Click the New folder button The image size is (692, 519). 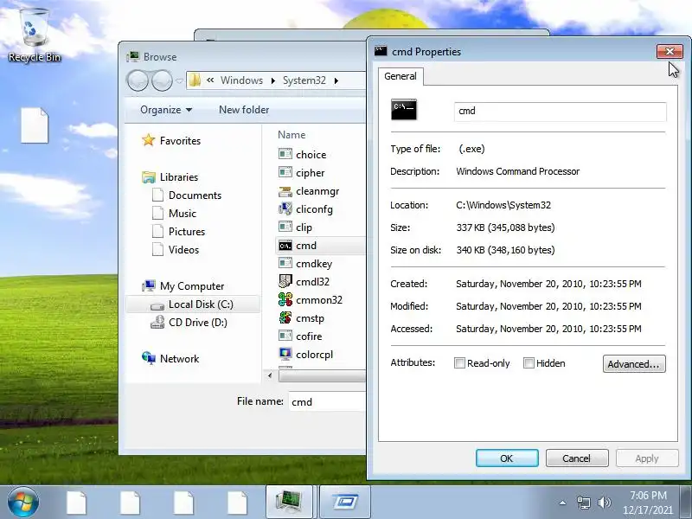244,110
